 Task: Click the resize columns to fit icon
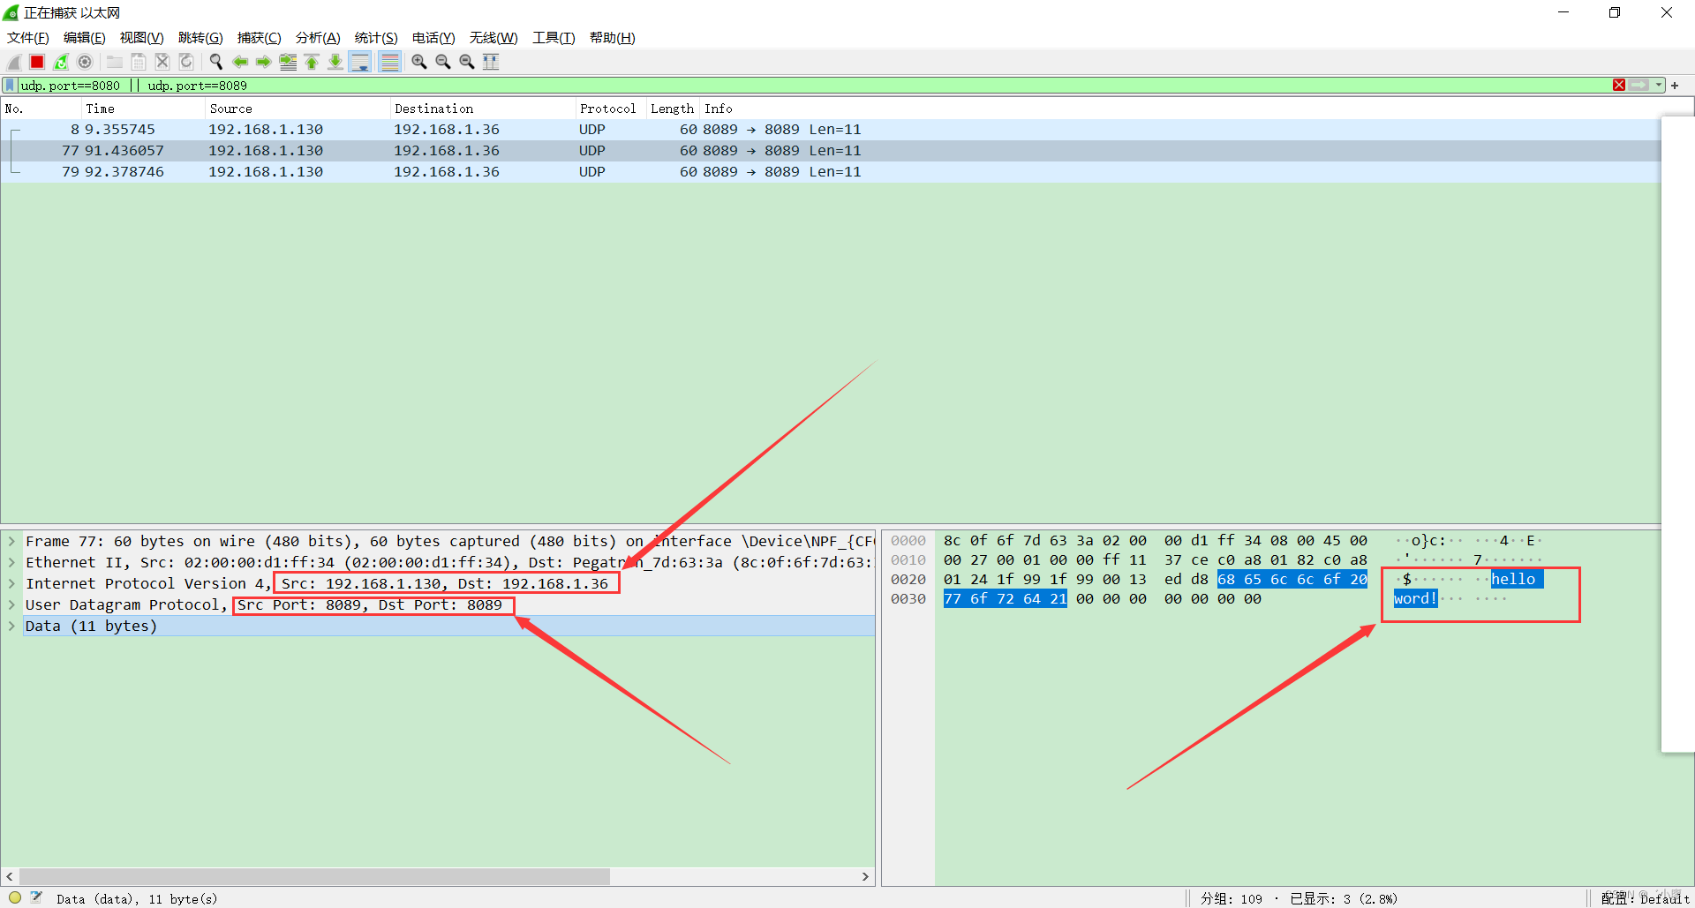pos(491,62)
